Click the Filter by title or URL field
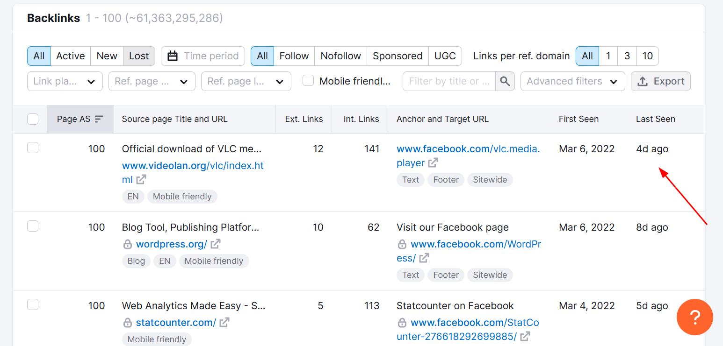This screenshot has height=346, width=723. pyautogui.click(x=449, y=81)
